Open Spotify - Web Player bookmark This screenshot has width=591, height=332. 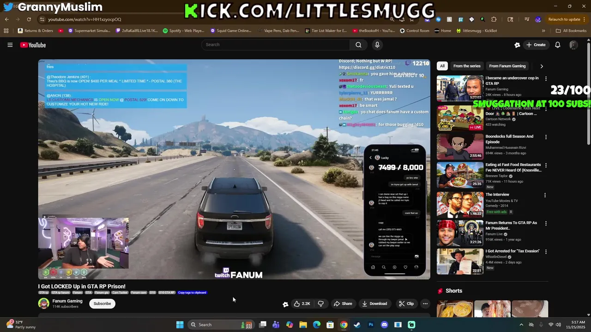pyautogui.click(x=184, y=31)
